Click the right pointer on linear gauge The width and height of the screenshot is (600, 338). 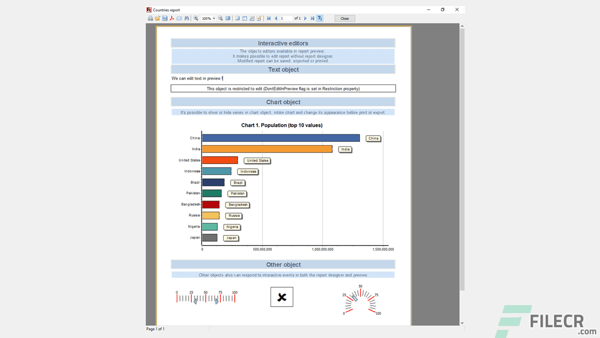point(217,301)
